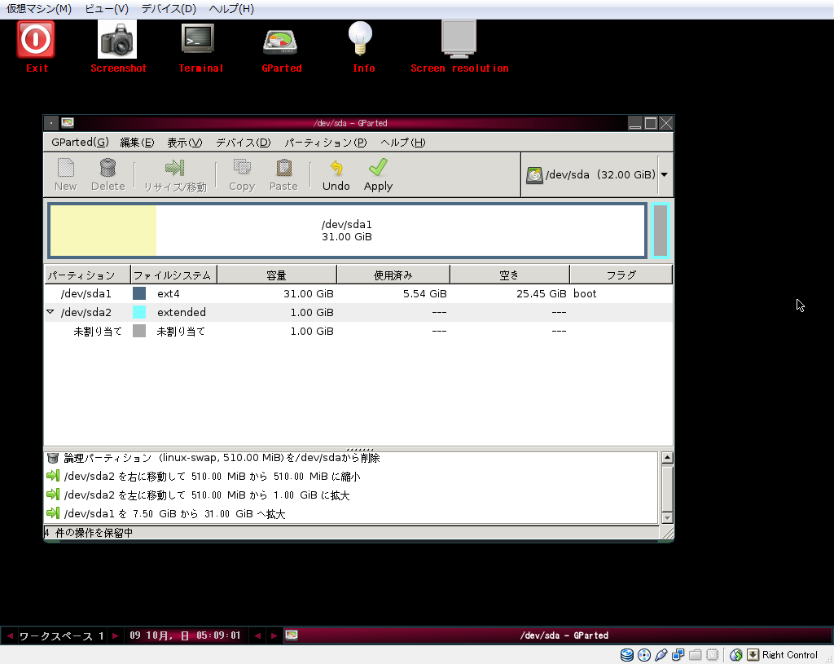This screenshot has height=664, width=834.
Task: Click the Delete trash can toolbar icon
Action: (108, 175)
